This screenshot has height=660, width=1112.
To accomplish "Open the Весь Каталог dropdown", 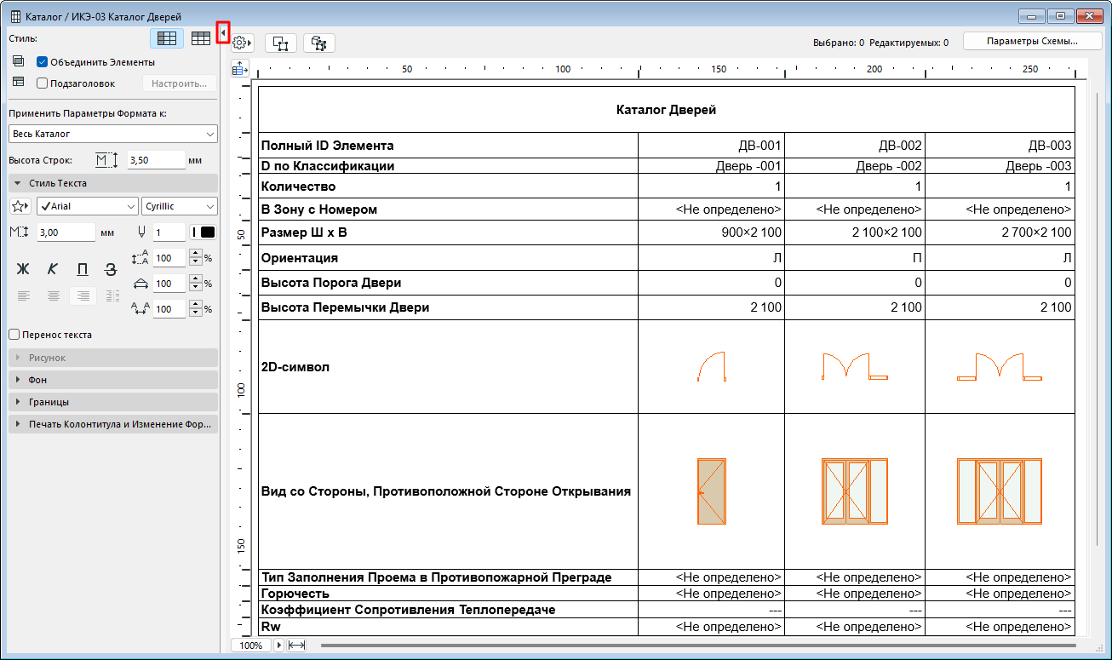I will pyautogui.click(x=112, y=134).
